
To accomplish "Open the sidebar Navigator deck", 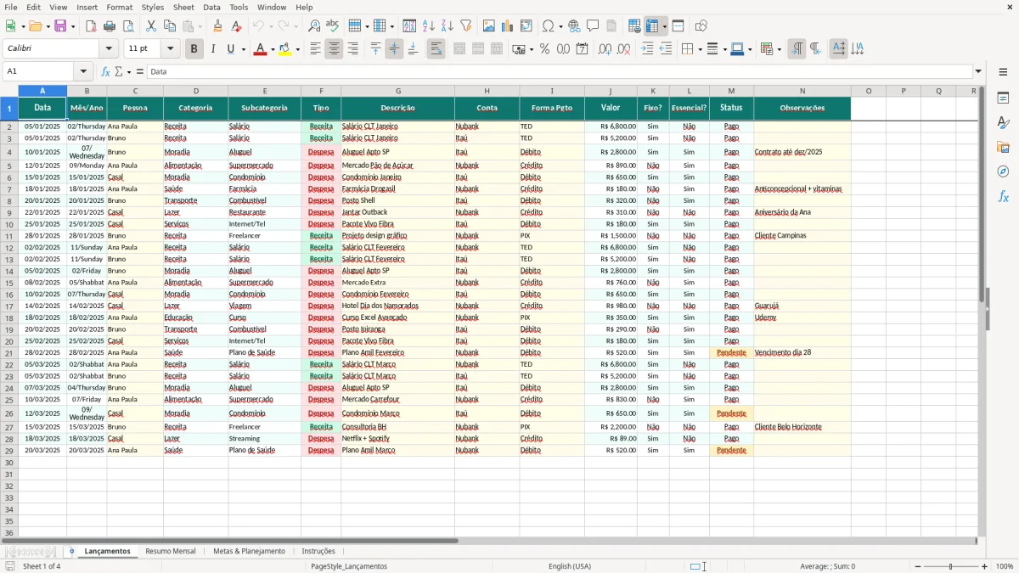I will point(1003,171).
